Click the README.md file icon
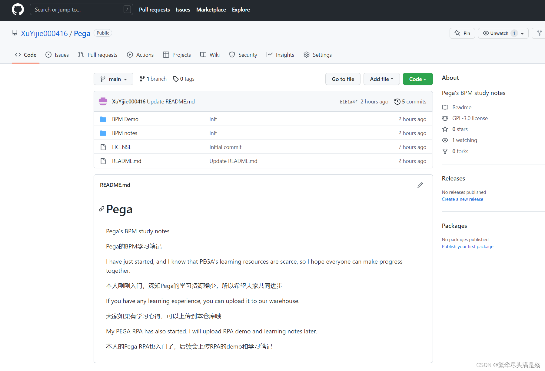This screenshot has height=371, width=545. (103, 161)
